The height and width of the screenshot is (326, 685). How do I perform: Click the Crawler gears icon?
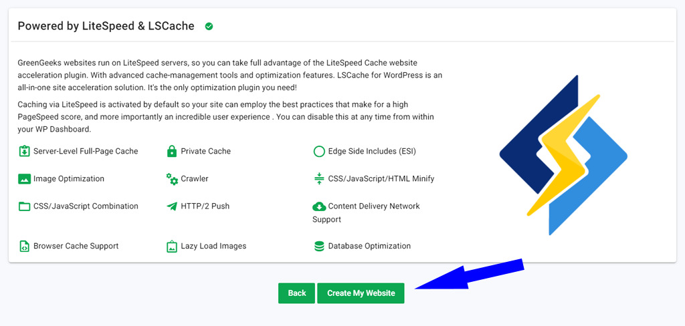point(172,179)
